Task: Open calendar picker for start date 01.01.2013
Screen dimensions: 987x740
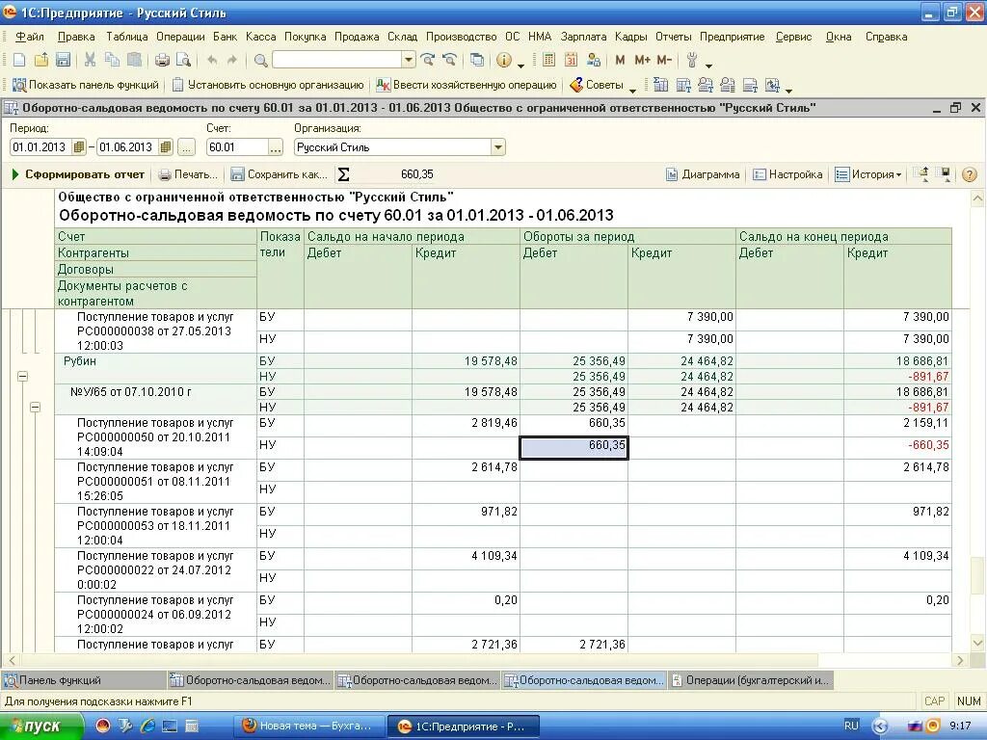Action: [79, 147]
